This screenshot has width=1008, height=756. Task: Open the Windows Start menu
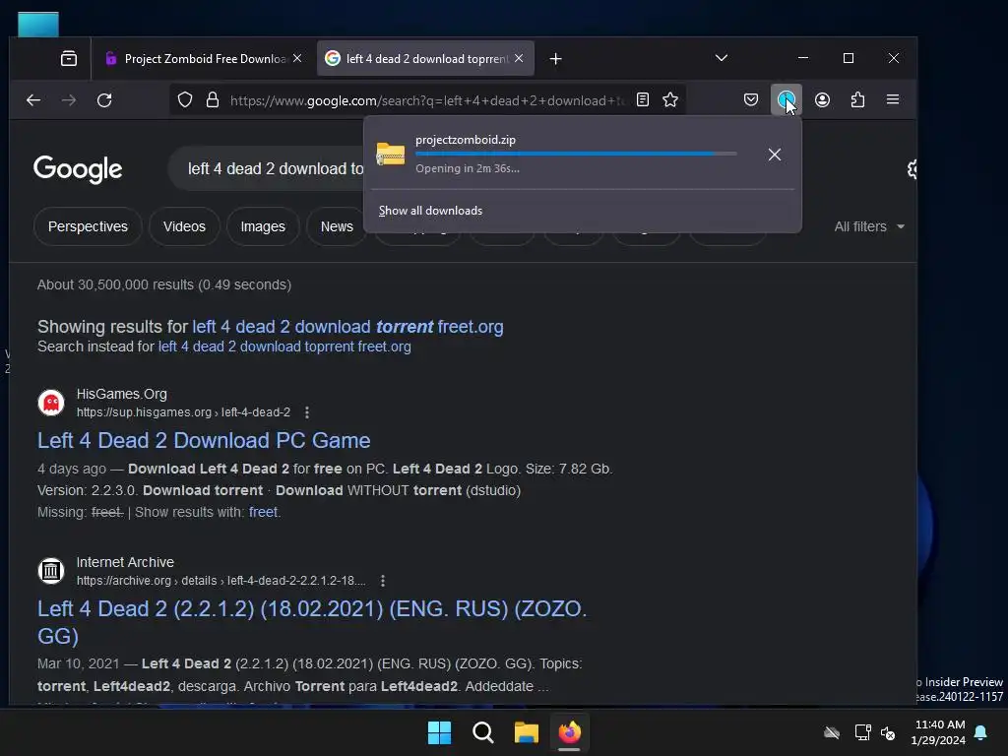(440, 732)
